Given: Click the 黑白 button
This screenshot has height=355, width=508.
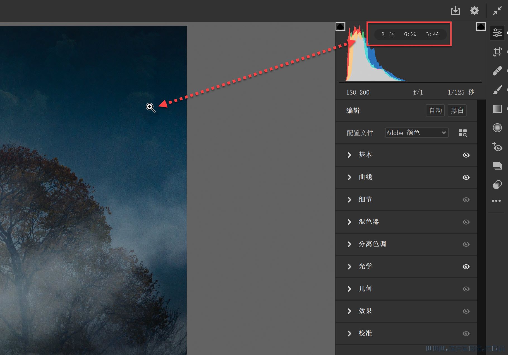Looking at the screenshot, I should click(x=457, y=111).
